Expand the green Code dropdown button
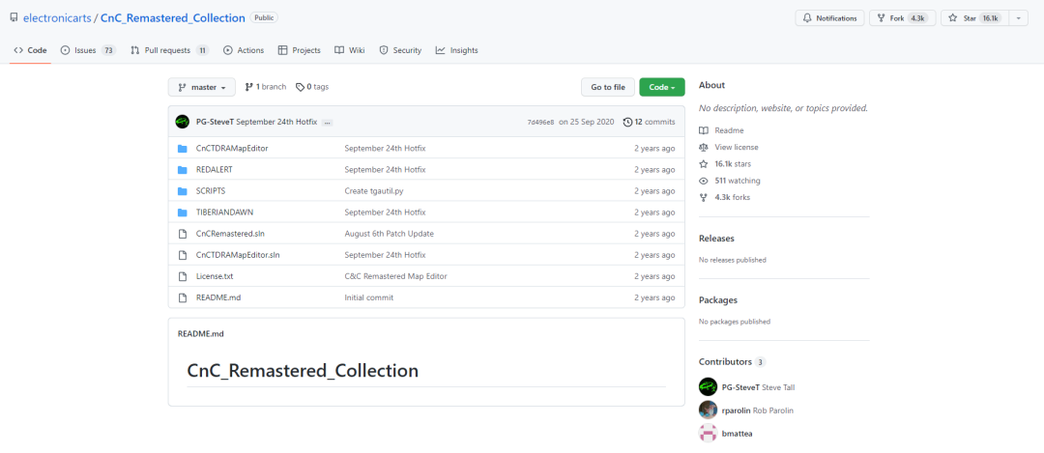 pyautogui.click(x=662, y=87)
